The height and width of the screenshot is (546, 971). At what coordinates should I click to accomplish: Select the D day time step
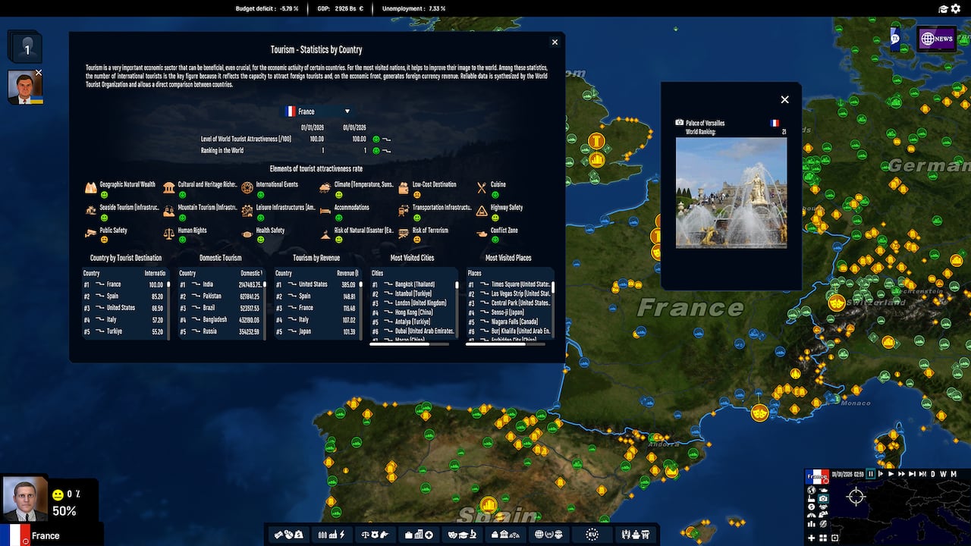(x=933, y=474)
